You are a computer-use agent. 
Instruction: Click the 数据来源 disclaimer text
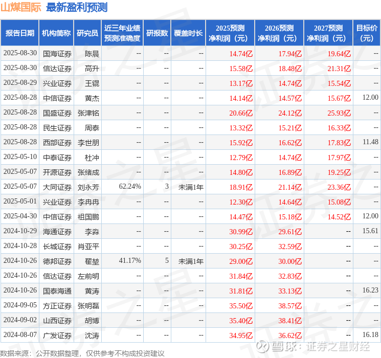[82, 353]
